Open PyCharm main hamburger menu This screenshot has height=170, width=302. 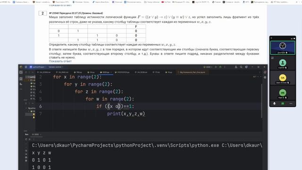pyautogui.click(x=26, y=67)
